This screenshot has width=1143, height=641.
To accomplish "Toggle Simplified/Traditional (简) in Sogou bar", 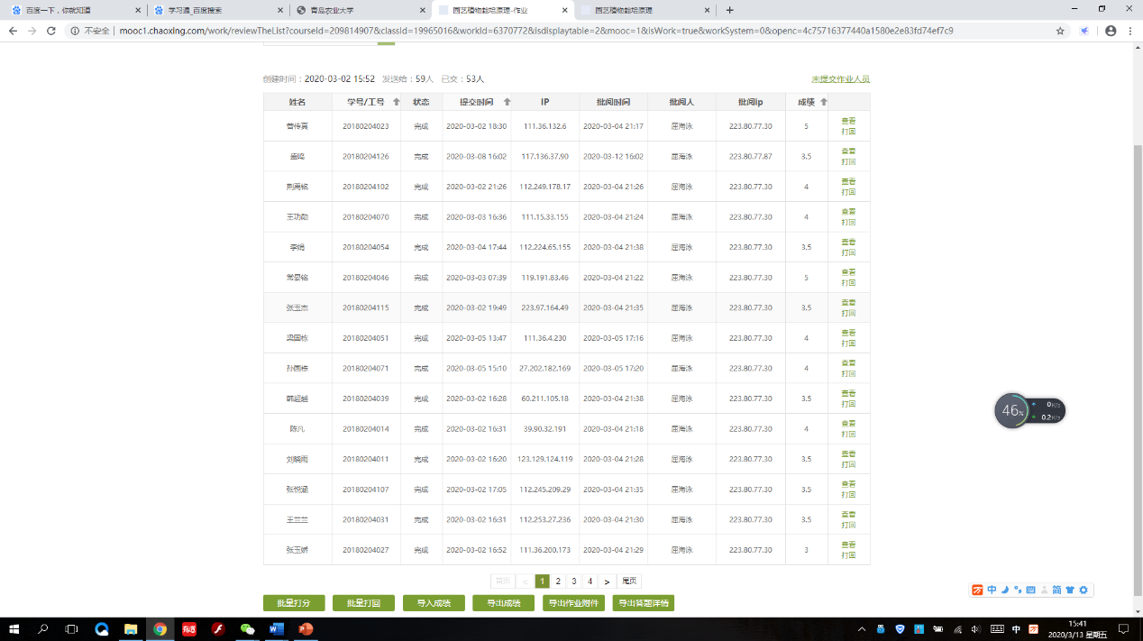I will pyautogui.click(x=1056, y=590).
